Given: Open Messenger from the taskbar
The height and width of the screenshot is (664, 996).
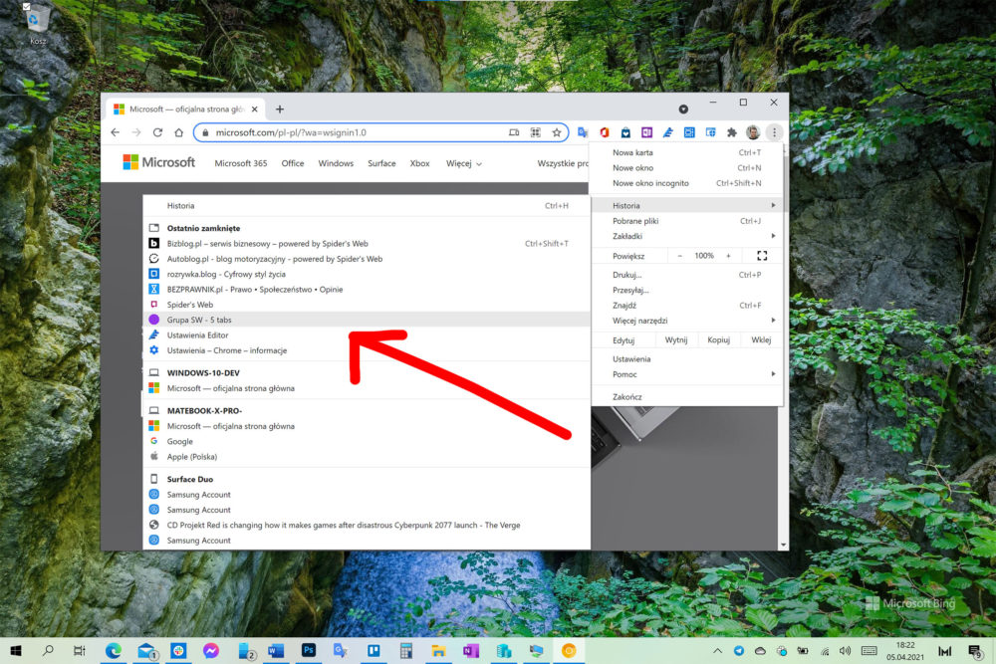Looking at the screenshot, I should pos(211,650).
